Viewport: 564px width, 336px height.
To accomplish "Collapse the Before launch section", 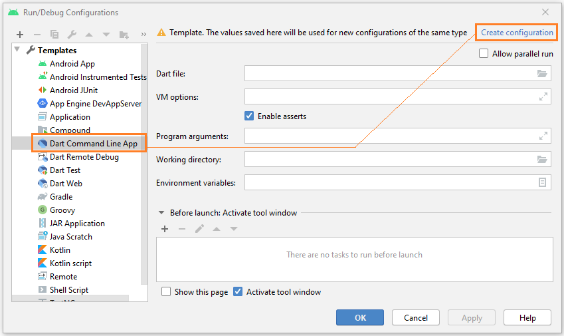I will click(x=161, y=213).
